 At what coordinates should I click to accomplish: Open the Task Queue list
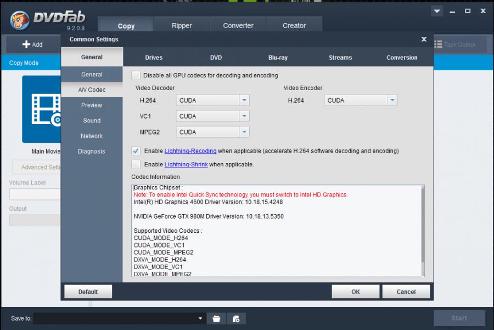455,44
